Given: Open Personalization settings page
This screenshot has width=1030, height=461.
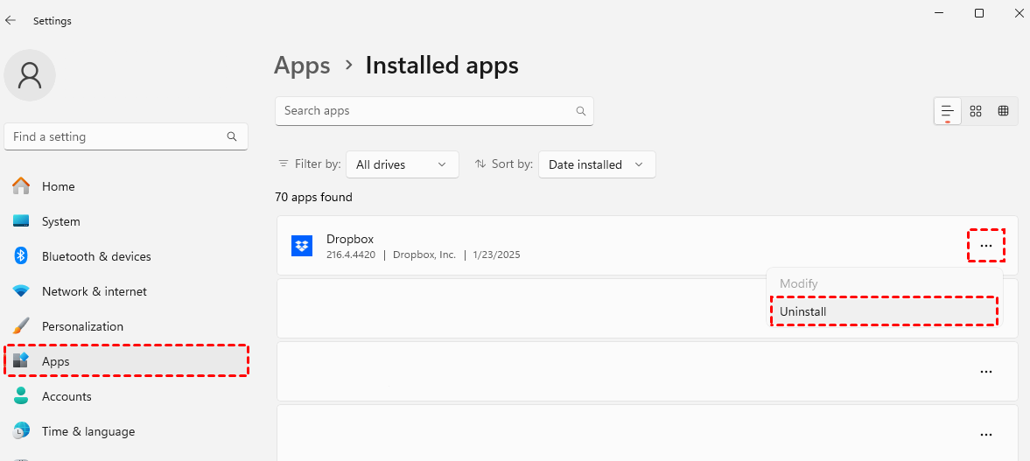Looking at the screenshot, I should coord(82,326).
